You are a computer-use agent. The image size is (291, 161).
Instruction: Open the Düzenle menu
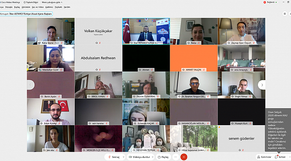pyautogui.click(x=9, y=7)
